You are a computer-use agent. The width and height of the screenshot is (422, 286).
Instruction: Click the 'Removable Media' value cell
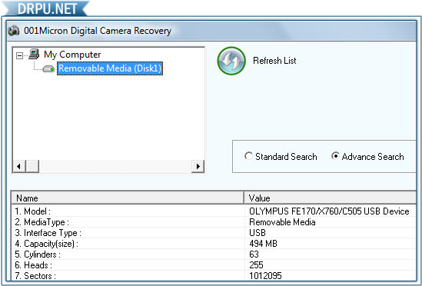pos(282,222)
